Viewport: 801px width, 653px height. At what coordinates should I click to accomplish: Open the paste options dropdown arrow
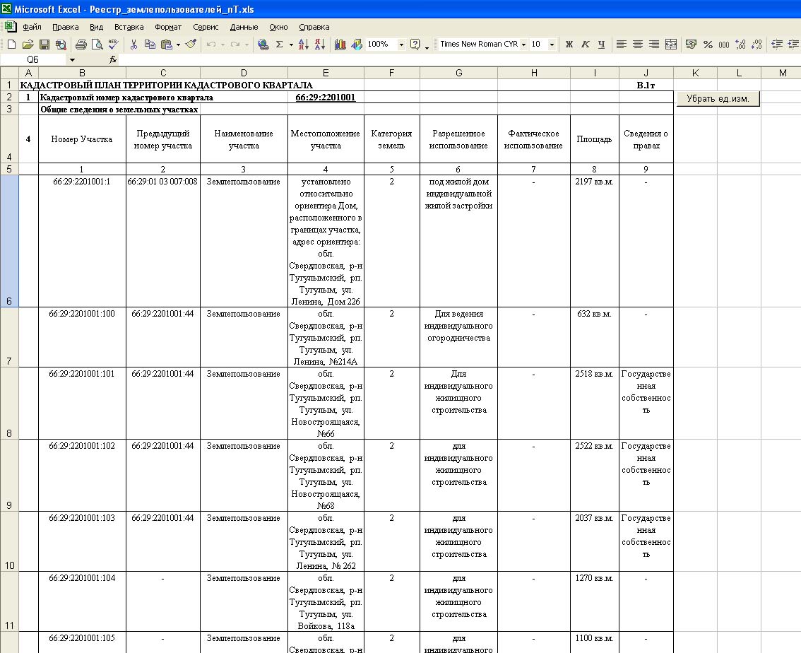click(178, 45)
